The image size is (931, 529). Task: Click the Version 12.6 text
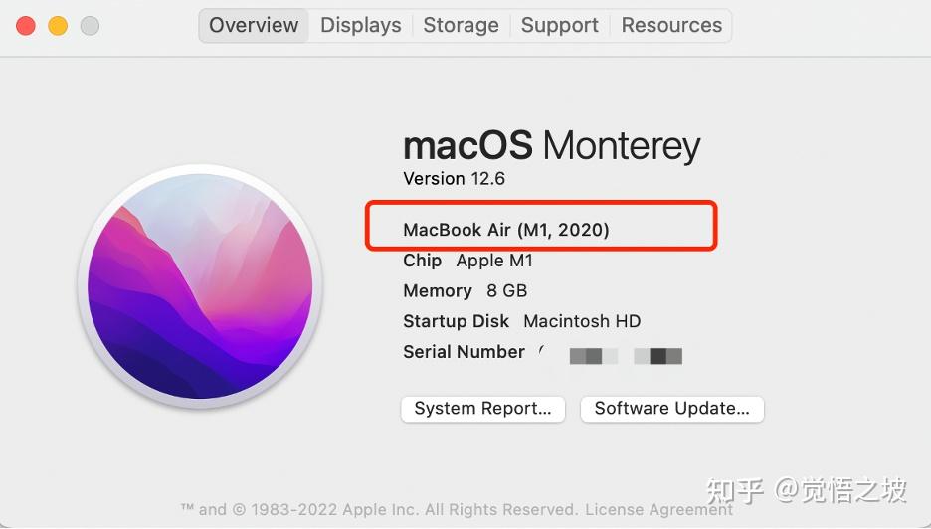pyautogui.click(x=454, y=179)
